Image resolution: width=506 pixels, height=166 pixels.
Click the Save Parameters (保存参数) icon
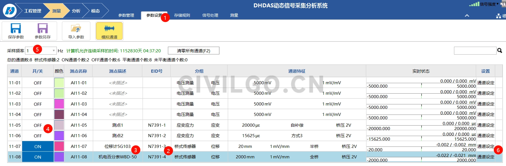tap(16, 29)
